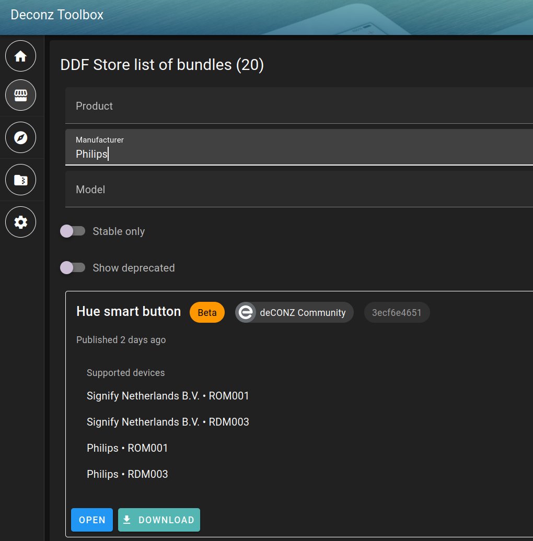Screen dimensions: 533x541
Task: Focus the Model filter field
Action: pos(299,189)
